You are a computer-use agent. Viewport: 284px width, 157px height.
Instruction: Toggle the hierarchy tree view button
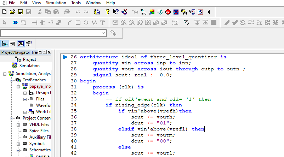pyautogui.click(x=5, y=44)
